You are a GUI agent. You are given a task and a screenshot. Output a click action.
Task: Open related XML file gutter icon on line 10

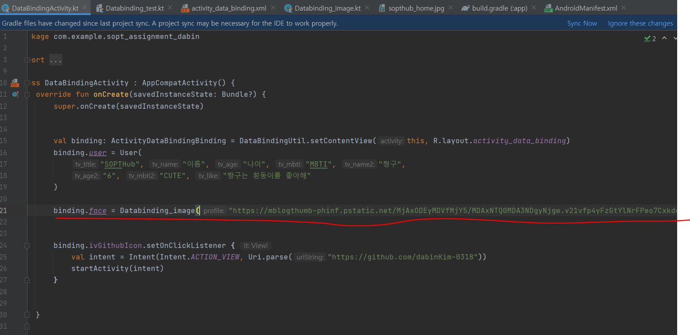(15, 83)
